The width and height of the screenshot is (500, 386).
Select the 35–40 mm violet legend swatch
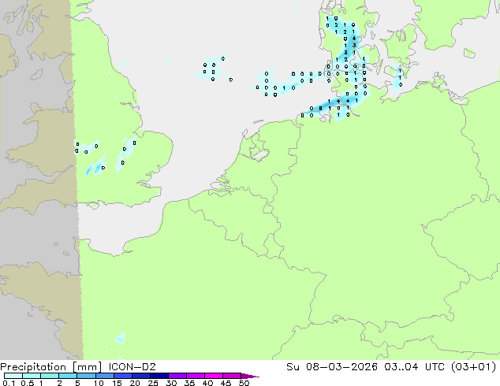[x=195, y=376]
